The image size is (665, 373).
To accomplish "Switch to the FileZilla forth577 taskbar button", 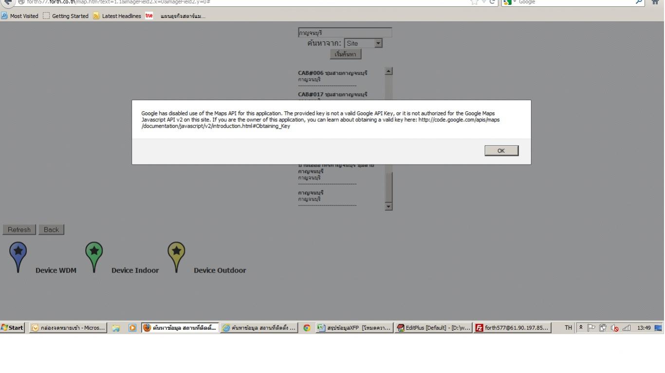I will click(513, 328).
